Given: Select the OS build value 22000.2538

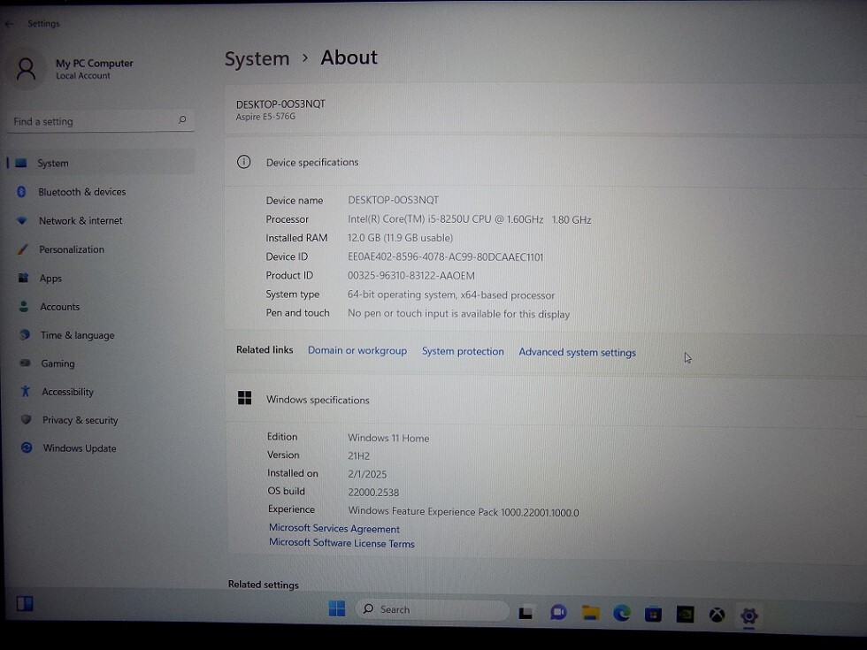Looking at the screenshot, I should click(373, 492).
